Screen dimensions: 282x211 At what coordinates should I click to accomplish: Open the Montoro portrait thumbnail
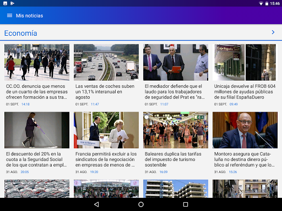click(x=245, y=130)
